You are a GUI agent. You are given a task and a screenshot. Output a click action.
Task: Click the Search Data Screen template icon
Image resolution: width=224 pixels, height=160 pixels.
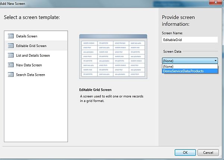click(x=11, y=75)
